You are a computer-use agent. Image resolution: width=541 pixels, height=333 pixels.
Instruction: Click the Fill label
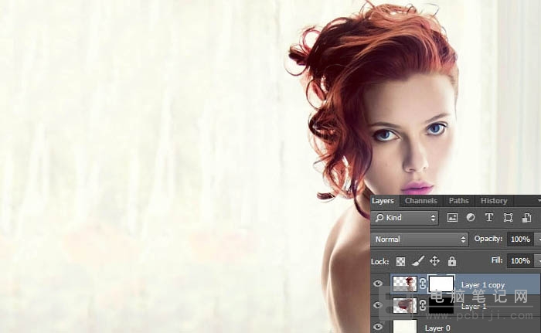coord(497,260)
